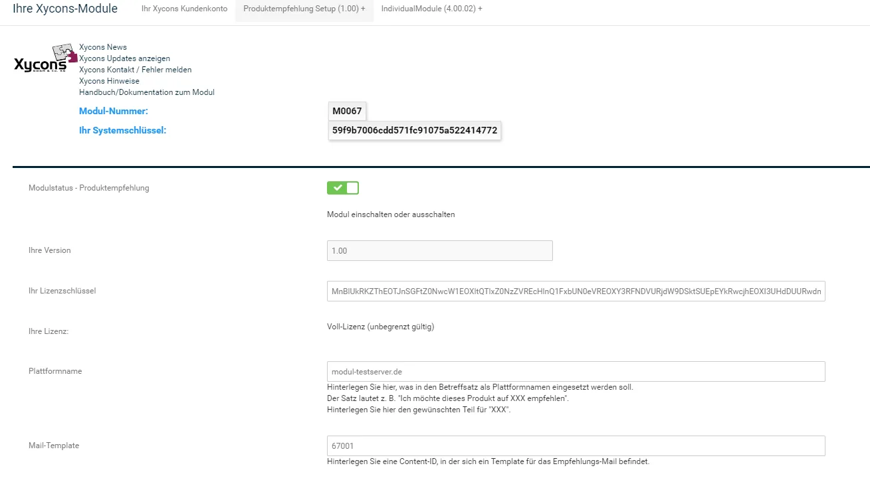Click the Betreffsatz als Plattformnamen hint line
Viewport: 870px width, 488px height.
click(x=481, y=387)
